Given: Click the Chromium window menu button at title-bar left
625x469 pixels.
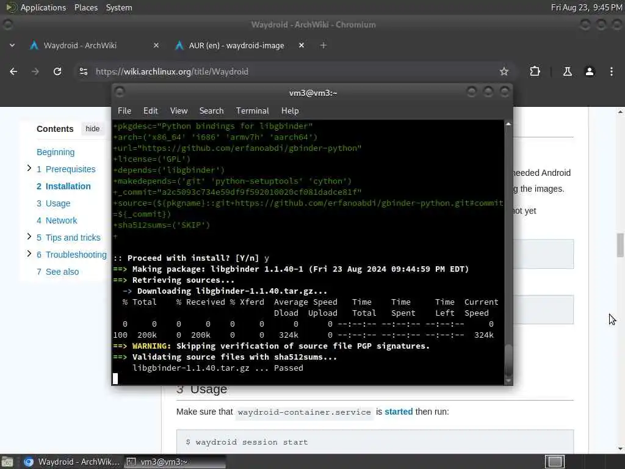Looking at the screenshot, I should point(7,24).
